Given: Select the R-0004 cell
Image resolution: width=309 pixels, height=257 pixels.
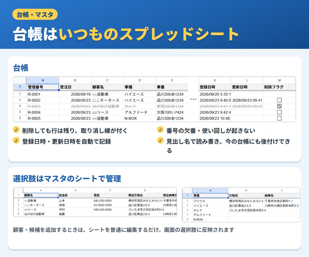Looking at the screenshot, I should point(43,112).
